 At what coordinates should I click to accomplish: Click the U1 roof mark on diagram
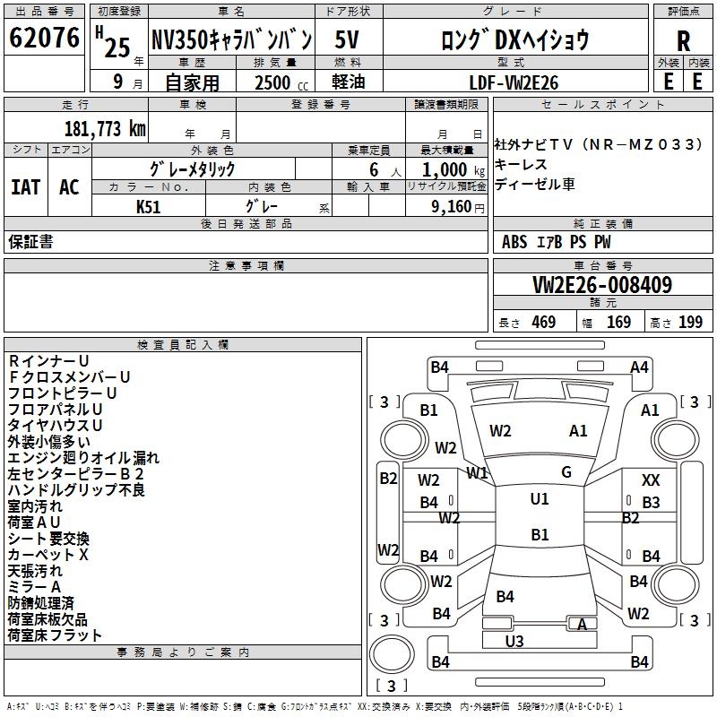coord(540,499)
